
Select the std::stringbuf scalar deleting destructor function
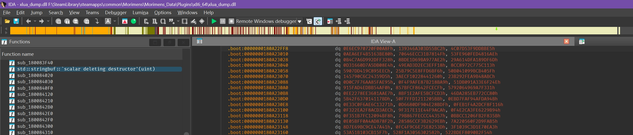[86, 69]
